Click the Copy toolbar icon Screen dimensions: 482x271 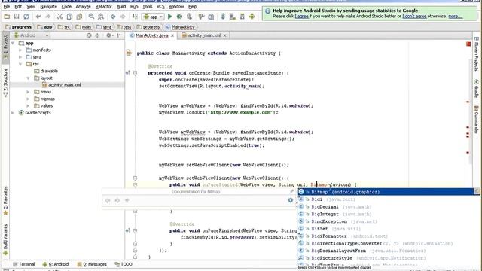point(69,17)
